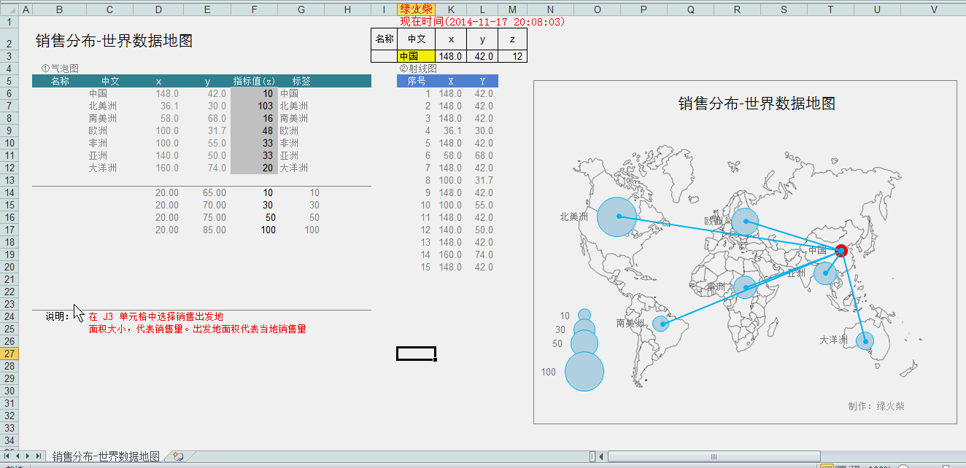Image resolution: width=966 pixels, height=468 pixels.
Task: Select cell M3 showing 12
Action: click(512, 56)
